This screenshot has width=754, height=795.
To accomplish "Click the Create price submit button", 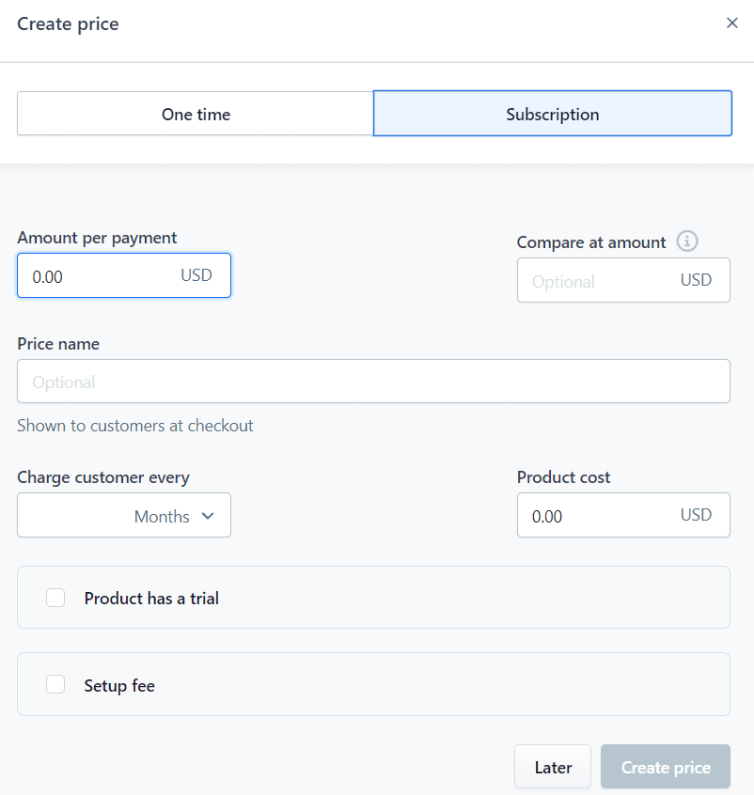I will pyautogui.click(x=666, y=767).
